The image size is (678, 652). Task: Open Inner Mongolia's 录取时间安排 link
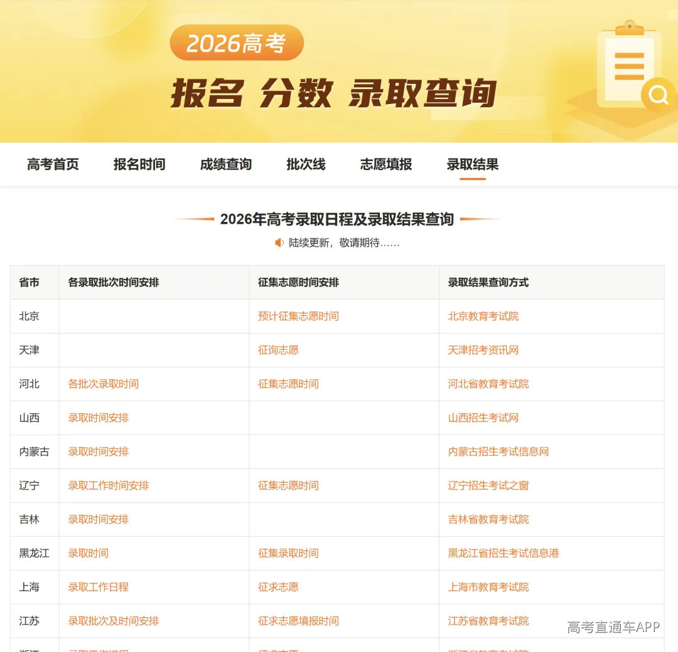coord(98,451)
